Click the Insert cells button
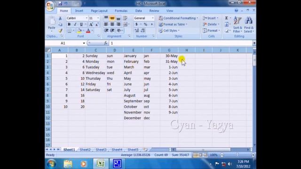301x169 pixels. click(211, 18)
